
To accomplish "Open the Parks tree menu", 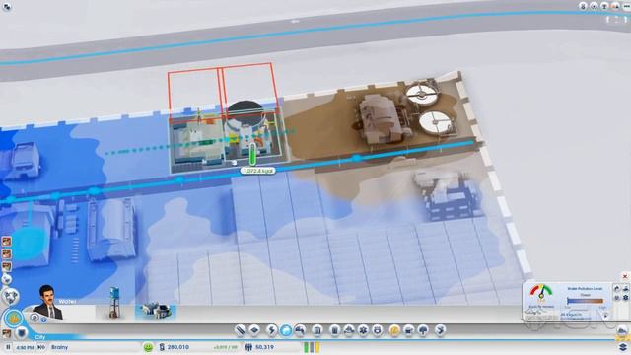I will tap(423, 330).
